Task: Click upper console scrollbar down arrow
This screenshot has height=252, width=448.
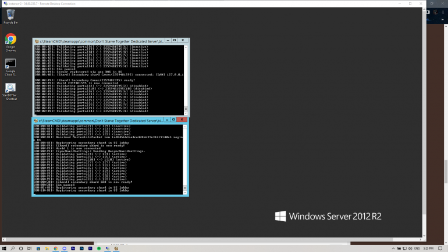Action: [186, 113]
